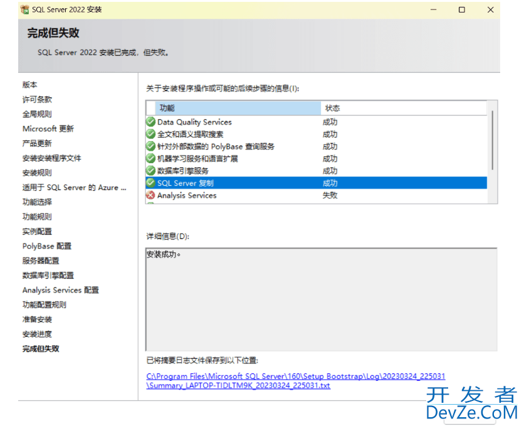Click 适用于 SQL Server 的 Azure step
This screenshot has width=524, height=426.
click(74, 187)
